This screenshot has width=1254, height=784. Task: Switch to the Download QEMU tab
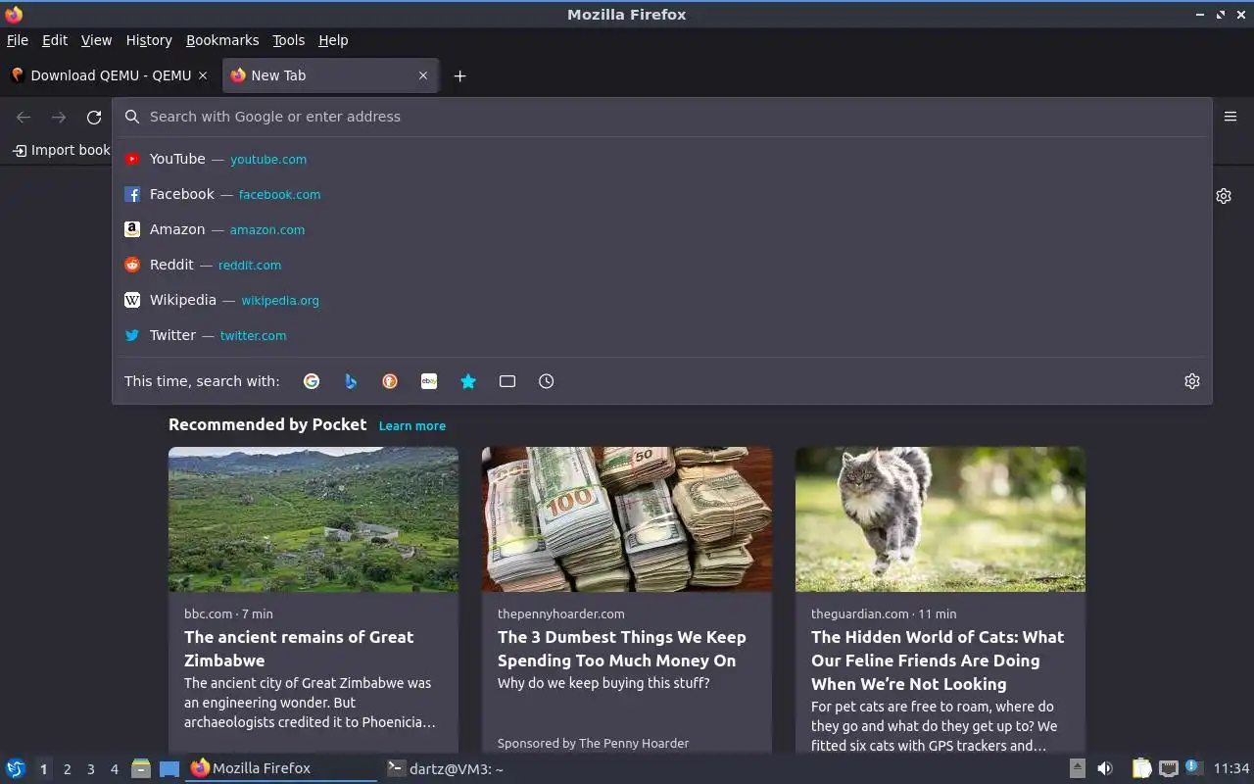pyautogui.click(x=110, y=75)
